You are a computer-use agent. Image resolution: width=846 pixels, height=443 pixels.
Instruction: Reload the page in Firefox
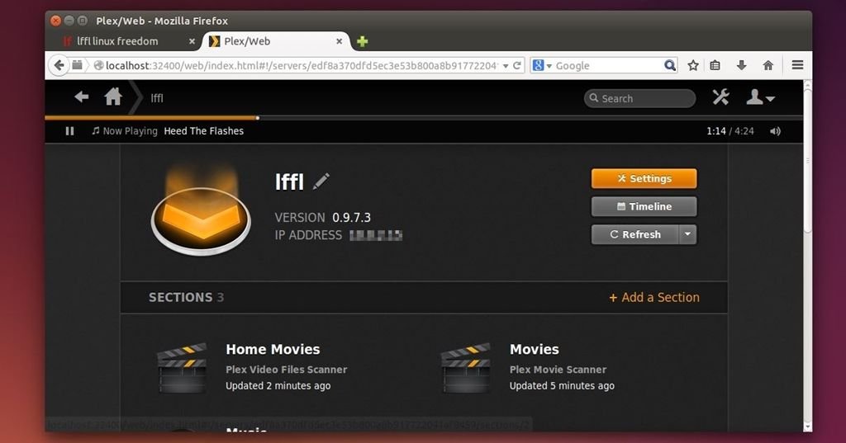(517, 65)
